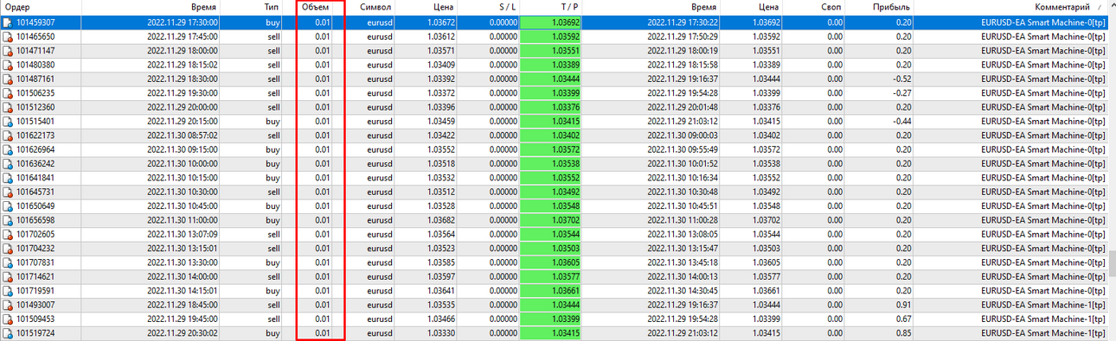Select open price 1.03641
The image size is (1116, 341).
tap(441, 290)
